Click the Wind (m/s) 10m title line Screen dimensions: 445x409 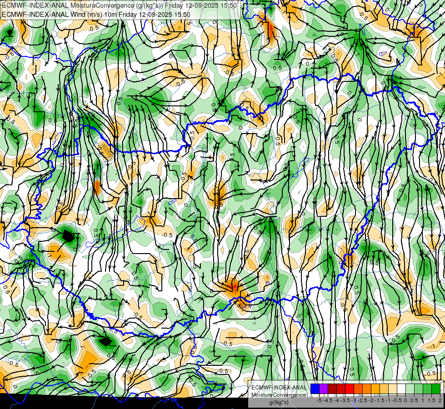coord(96,14)
